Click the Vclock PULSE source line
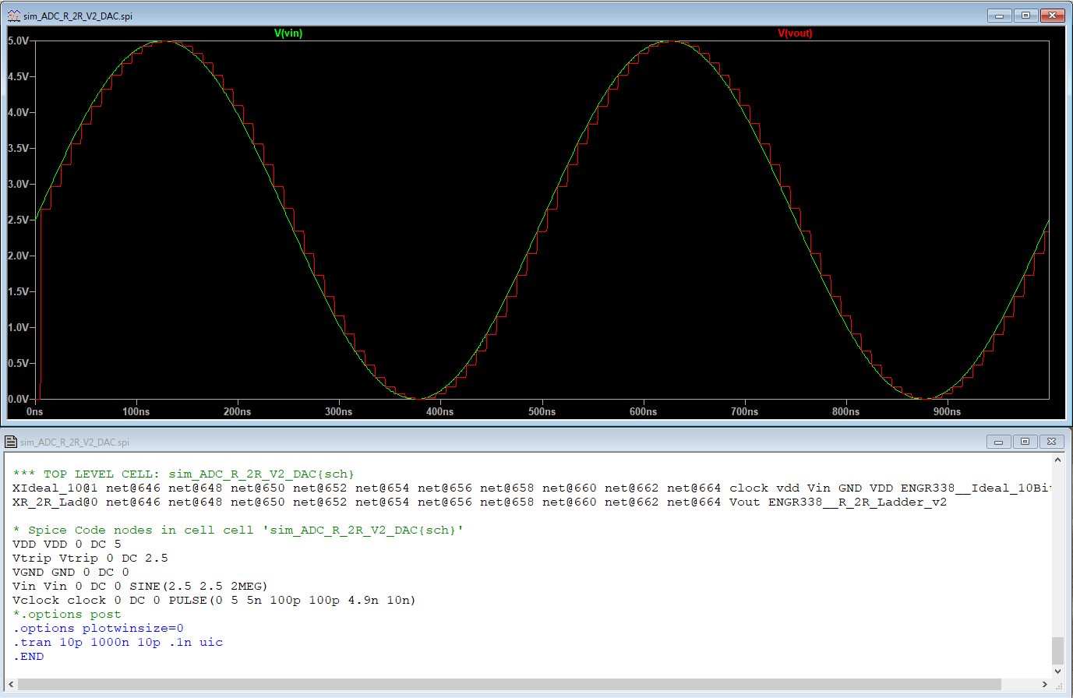The width and height of the screenshot is (1073, 698). click(214, 601)
